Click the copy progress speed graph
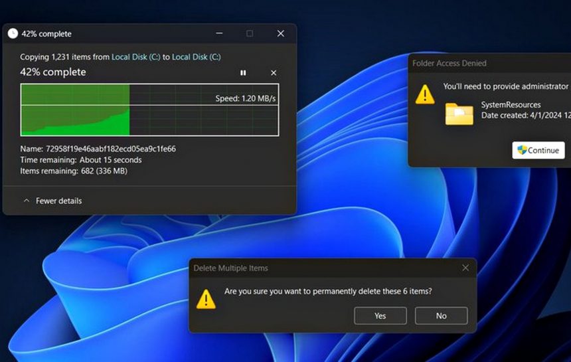 coord(149,110)
